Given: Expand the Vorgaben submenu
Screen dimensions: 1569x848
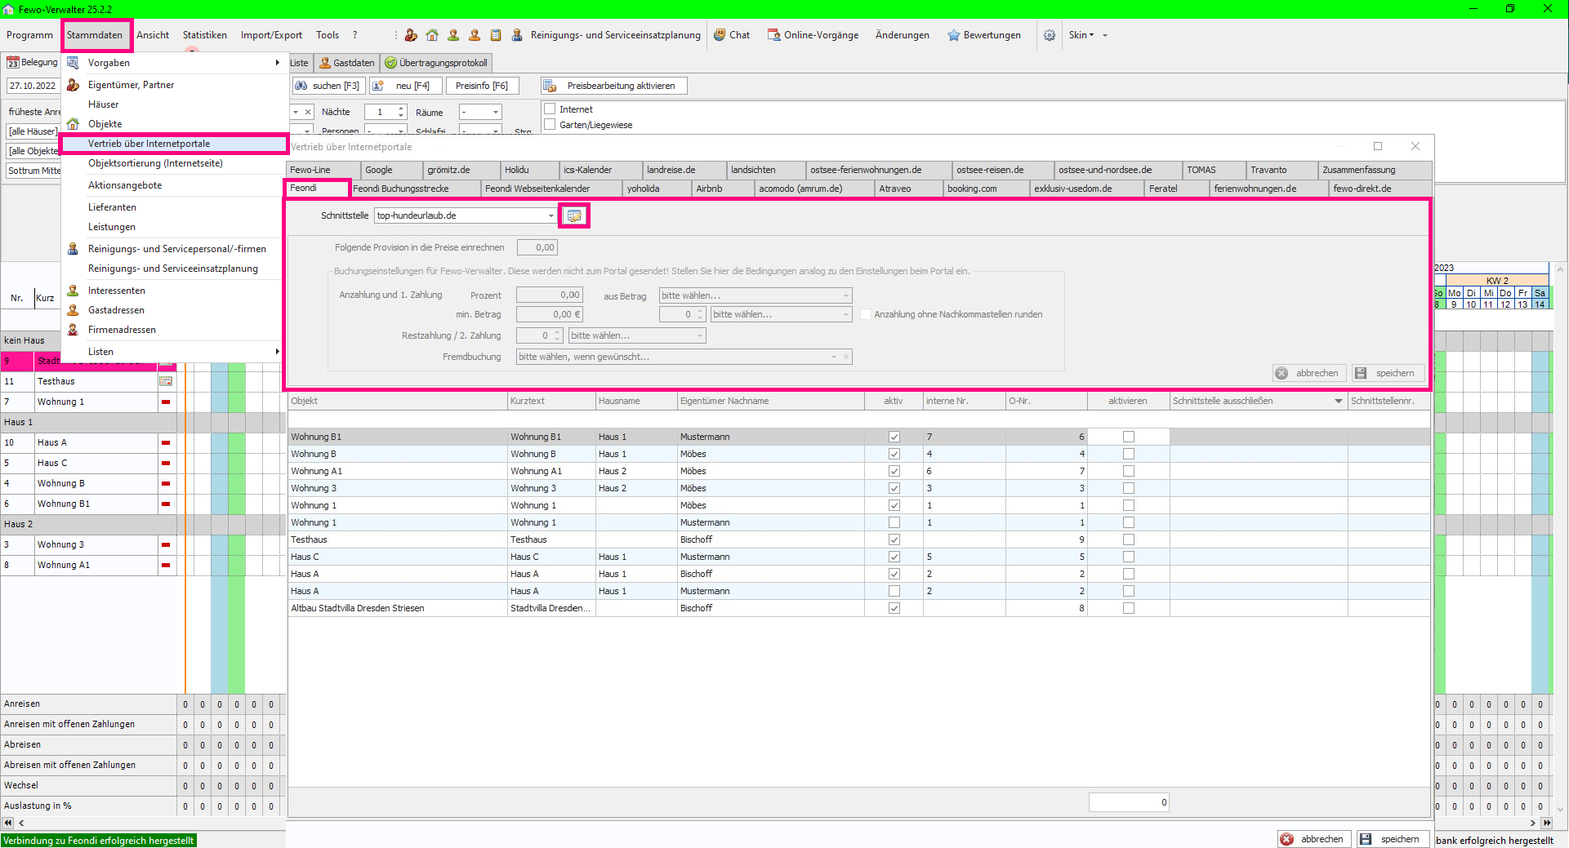Looking at the screenshot, I should [x=278, y=63].
